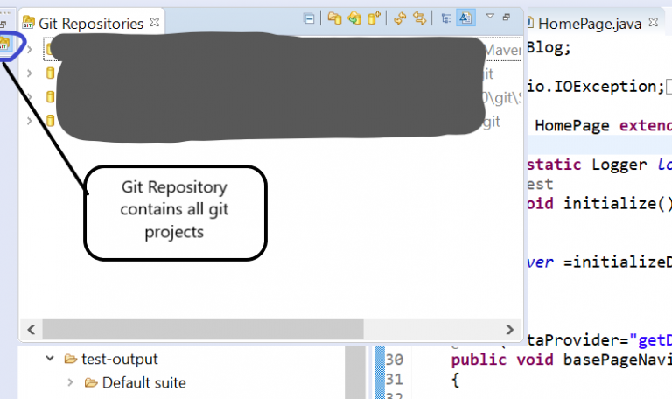Click line number 31 in the editor
This screenshot has height=399, width=672.
pos(395,379)
